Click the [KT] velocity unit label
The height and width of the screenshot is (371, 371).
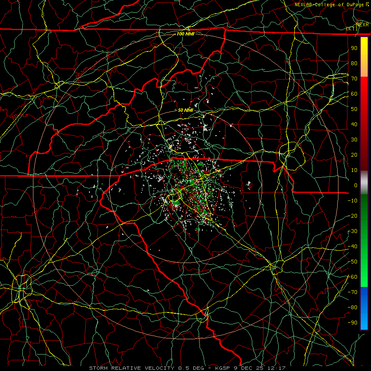pos(352,28)
